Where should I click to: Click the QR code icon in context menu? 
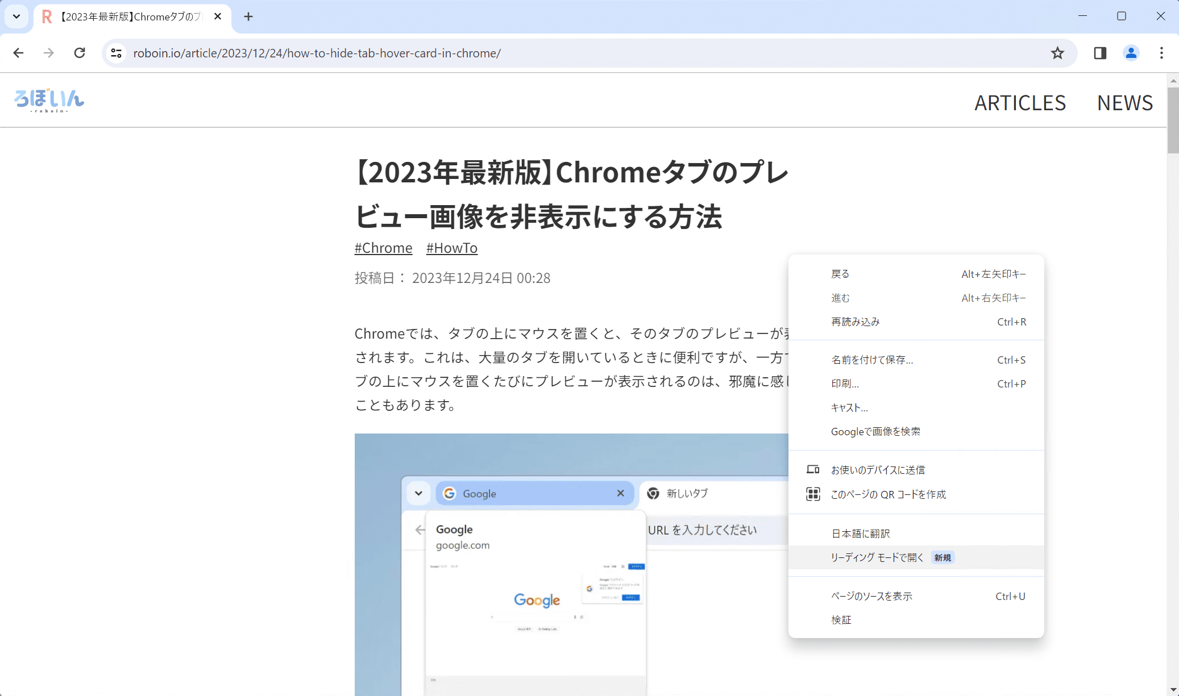813,494
